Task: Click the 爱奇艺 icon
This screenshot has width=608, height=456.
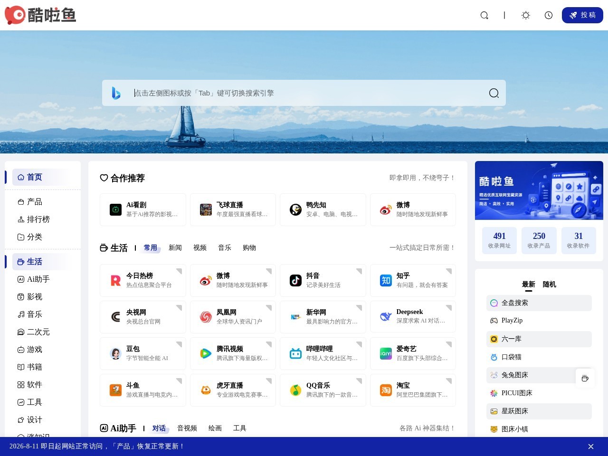Action: coord(386,353)
